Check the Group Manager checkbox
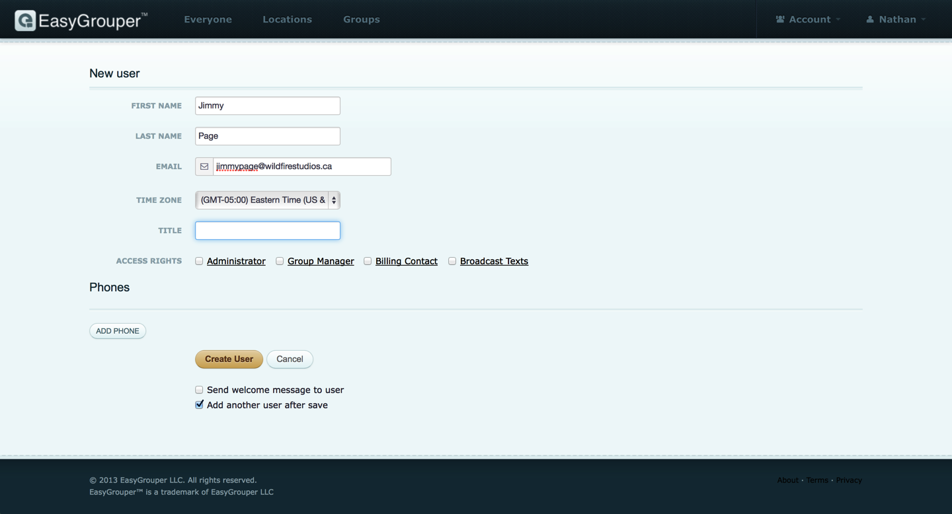The height and width of the screenshot is (514, 952). point(280,261)
